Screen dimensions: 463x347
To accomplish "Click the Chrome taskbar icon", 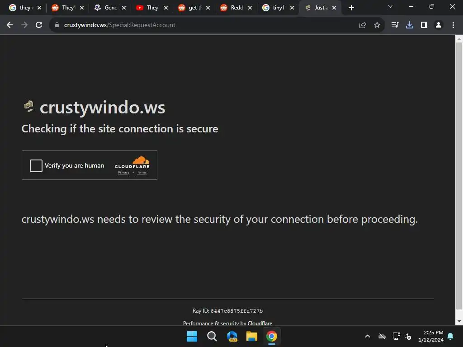I will pos(272,336).
